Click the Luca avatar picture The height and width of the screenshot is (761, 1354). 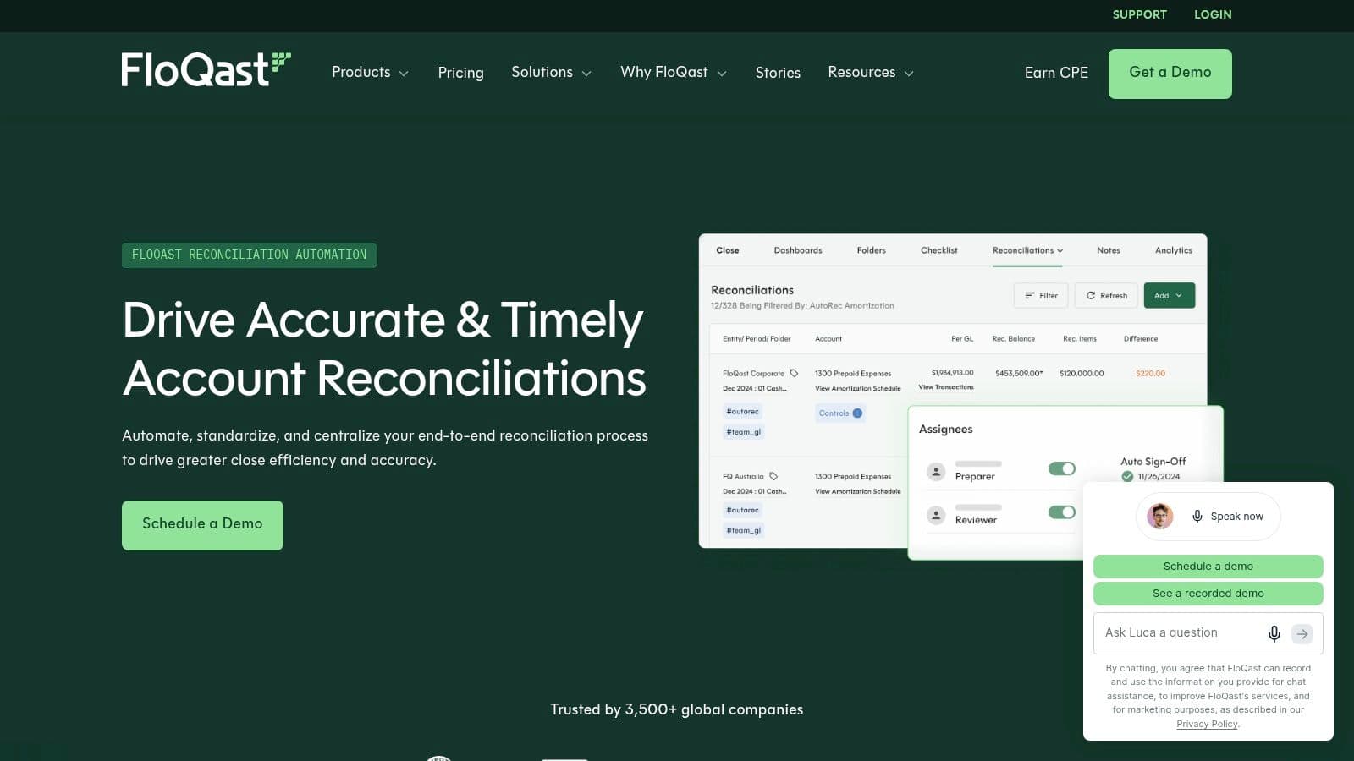coord(1159,516)
